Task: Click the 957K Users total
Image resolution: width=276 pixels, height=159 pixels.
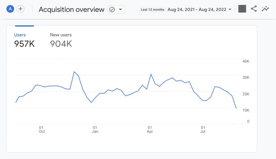Action: [24, 44]
